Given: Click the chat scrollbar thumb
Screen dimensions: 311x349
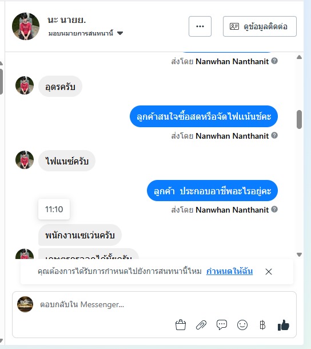Looking at the screenshot, I should point(299,119).
